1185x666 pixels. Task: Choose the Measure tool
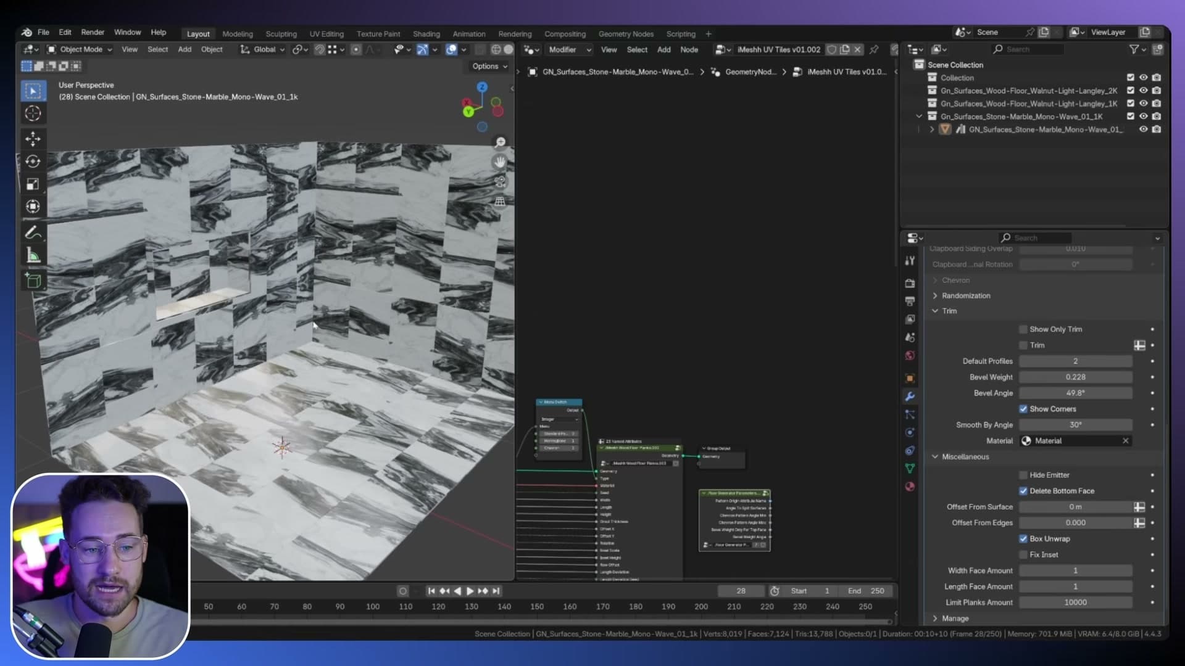click(33, 256)
